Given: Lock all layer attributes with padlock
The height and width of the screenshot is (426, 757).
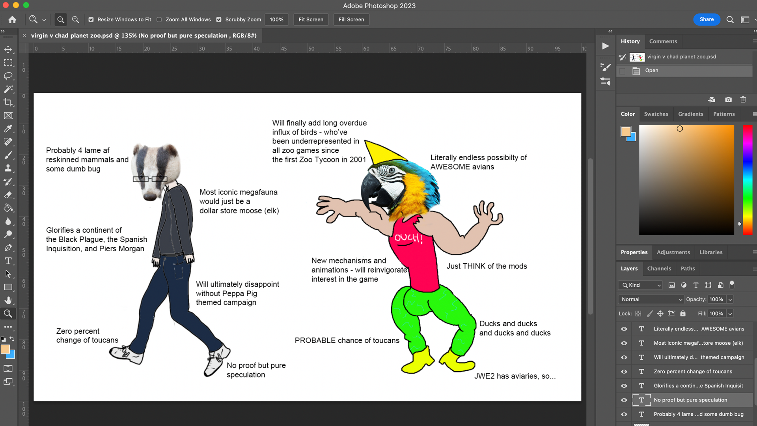Looking at the screenshot, I should tap(683, 314).
